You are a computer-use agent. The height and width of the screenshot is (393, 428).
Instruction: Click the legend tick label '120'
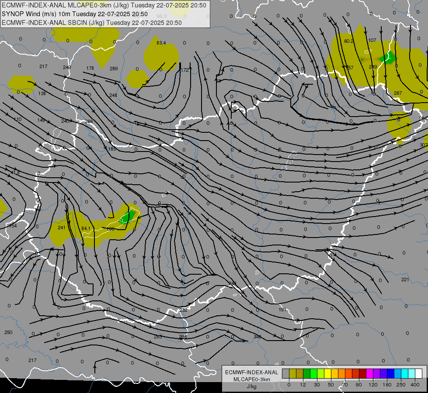point(373,385)
